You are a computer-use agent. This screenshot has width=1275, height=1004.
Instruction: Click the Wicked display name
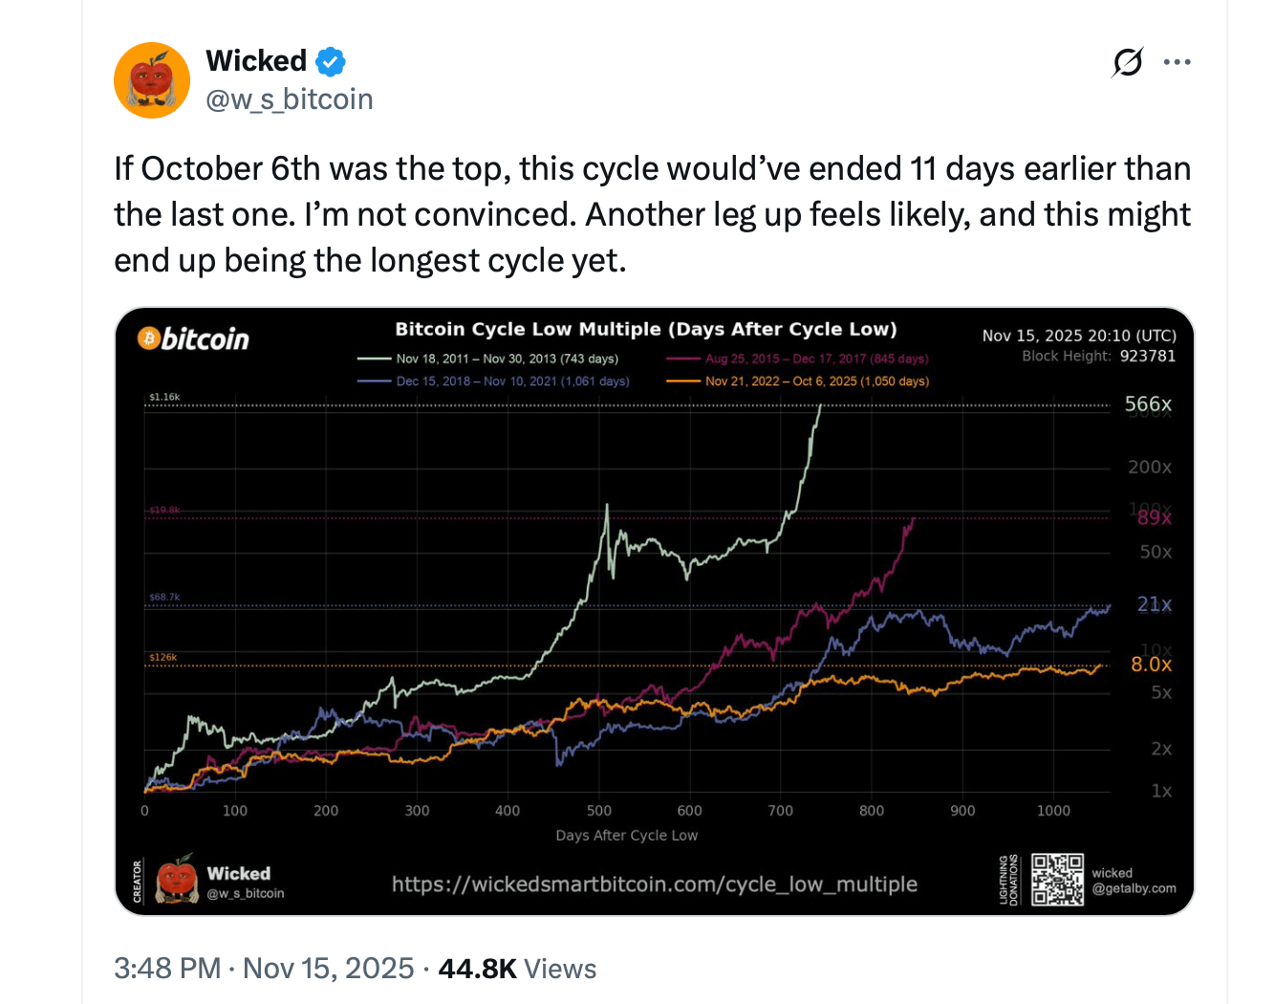click(x=256, y=60)
